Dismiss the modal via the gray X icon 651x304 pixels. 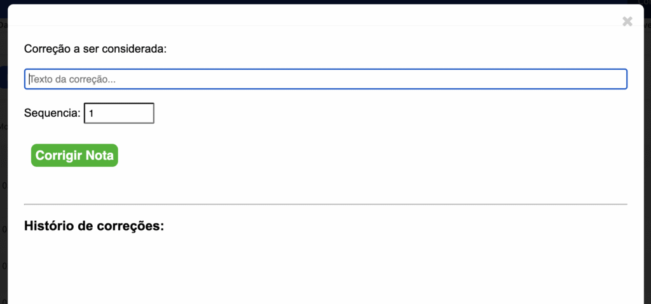coord(627,22)
